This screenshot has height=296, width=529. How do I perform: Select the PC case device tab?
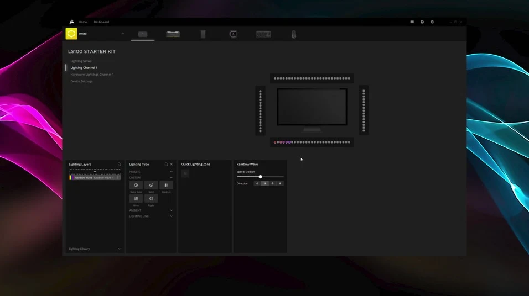click(203, 34)
